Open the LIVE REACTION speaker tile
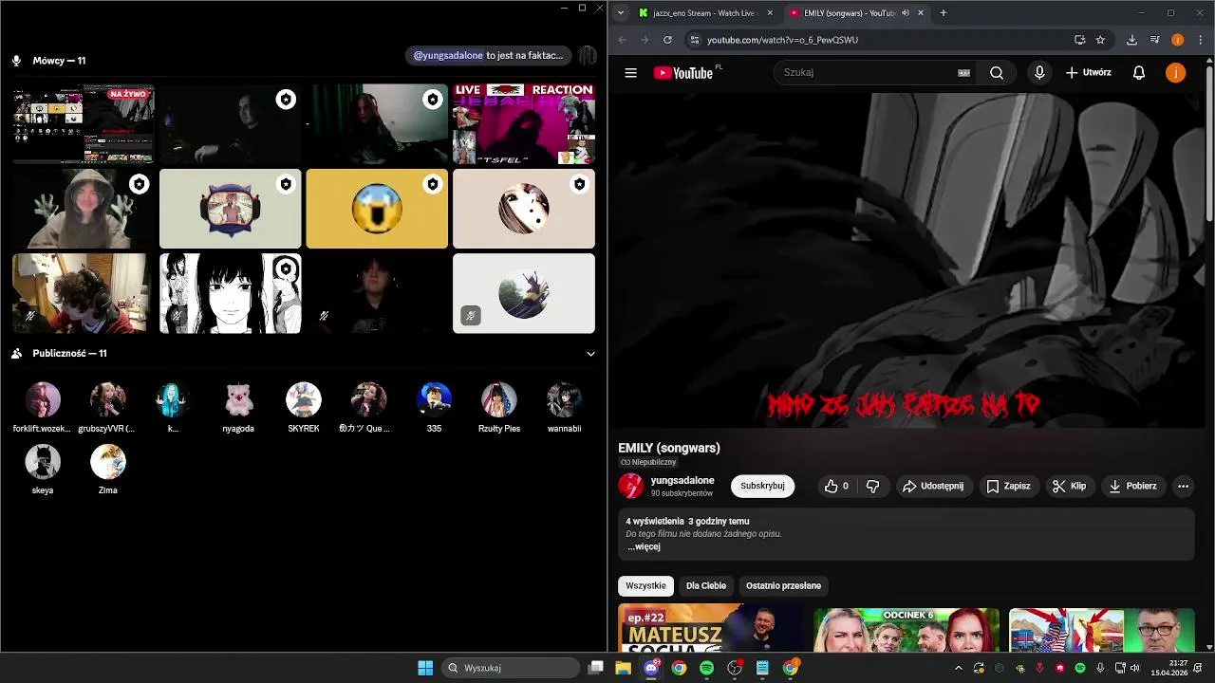 click(x=524, y=124)
